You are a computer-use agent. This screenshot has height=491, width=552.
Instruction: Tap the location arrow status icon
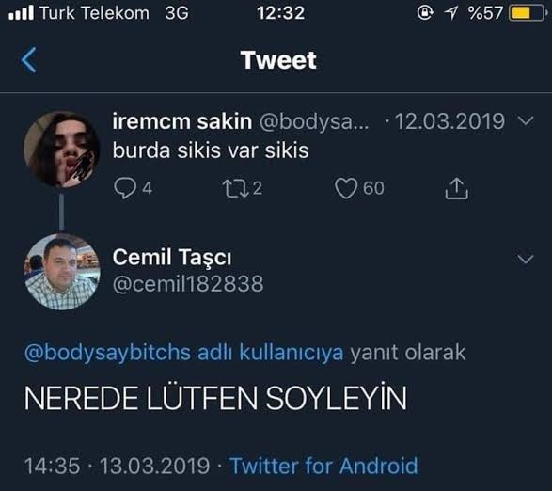450,13
